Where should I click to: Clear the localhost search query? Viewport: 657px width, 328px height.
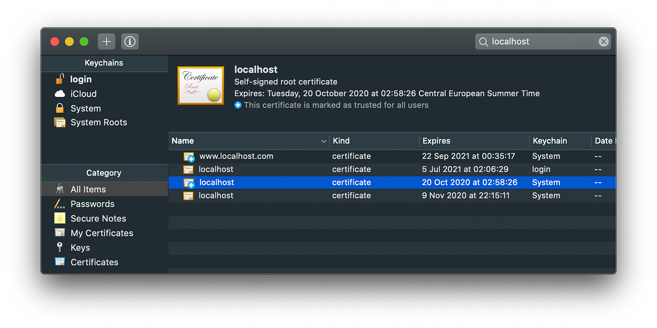603,41
